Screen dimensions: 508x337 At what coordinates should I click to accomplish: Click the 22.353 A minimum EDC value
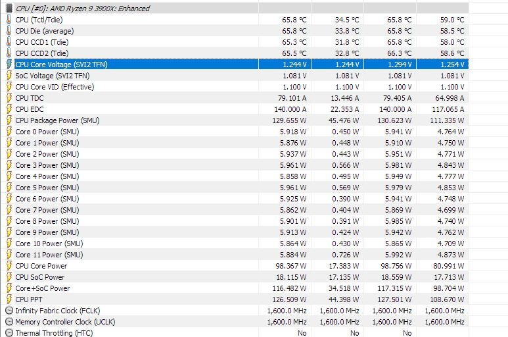pos(344,109)
